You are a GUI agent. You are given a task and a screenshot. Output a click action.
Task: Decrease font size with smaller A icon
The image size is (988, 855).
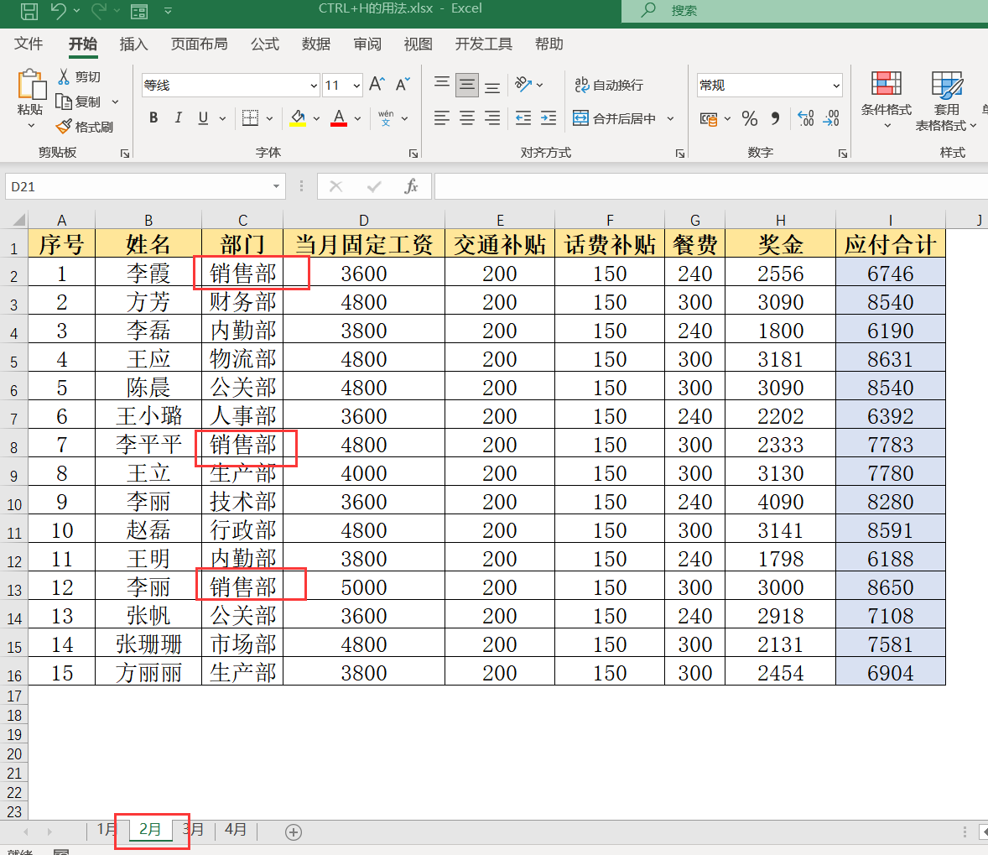click(x=403, y=84)
